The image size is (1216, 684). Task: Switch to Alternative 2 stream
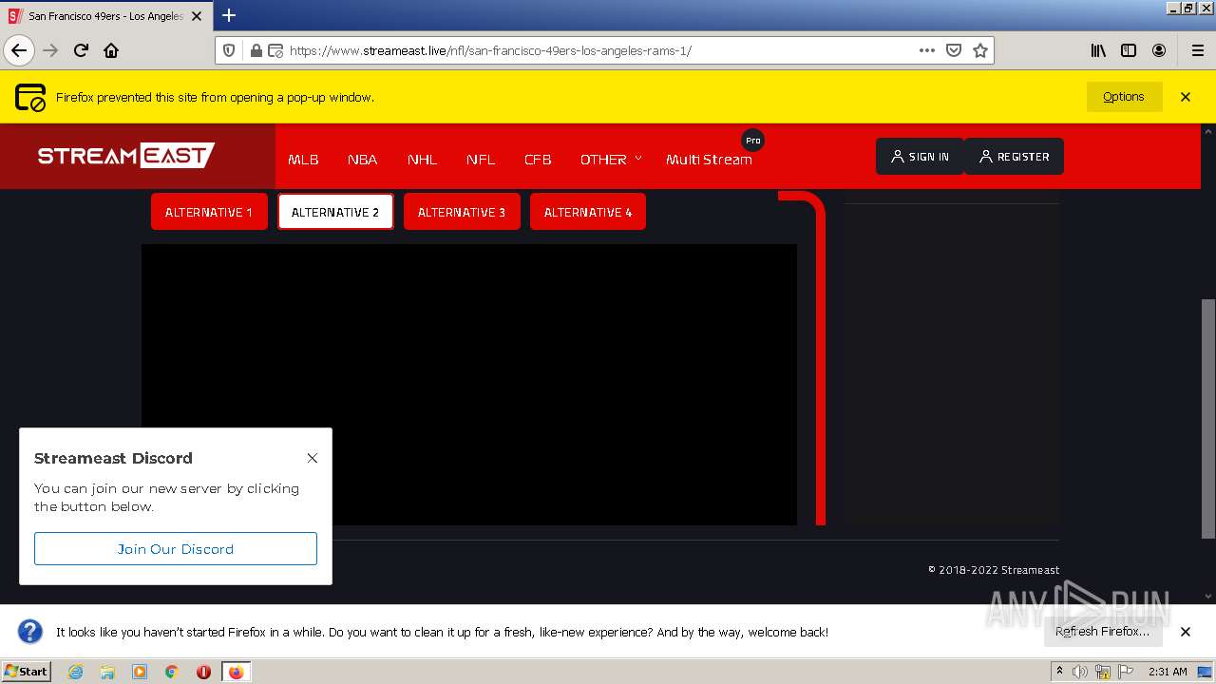click(335, 212)
